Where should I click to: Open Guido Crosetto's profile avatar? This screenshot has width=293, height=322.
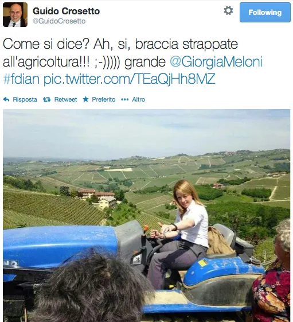point(15,15)
